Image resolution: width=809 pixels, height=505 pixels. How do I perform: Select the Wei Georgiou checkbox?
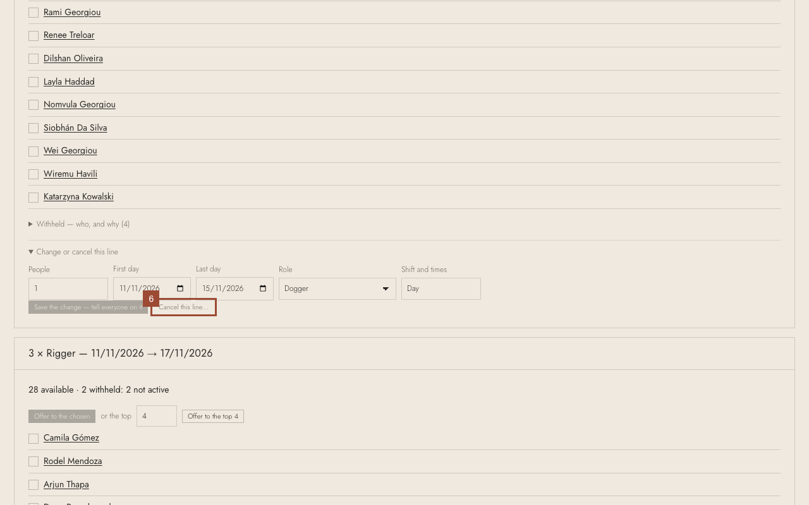click(x=33, y=151)
